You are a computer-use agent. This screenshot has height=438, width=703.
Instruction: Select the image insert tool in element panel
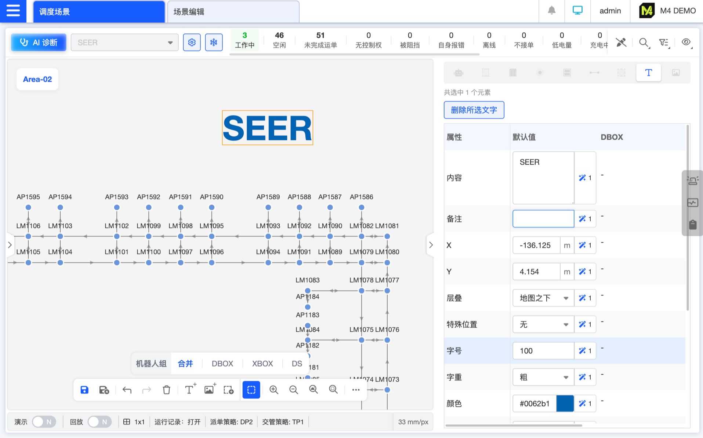(x=677, y=73)
